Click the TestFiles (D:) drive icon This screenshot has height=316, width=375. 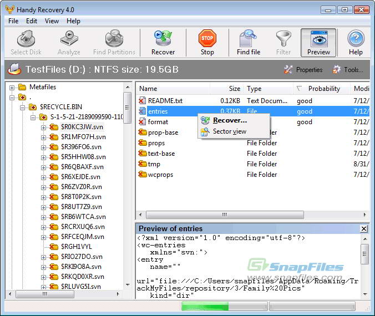tap(14, 69)
